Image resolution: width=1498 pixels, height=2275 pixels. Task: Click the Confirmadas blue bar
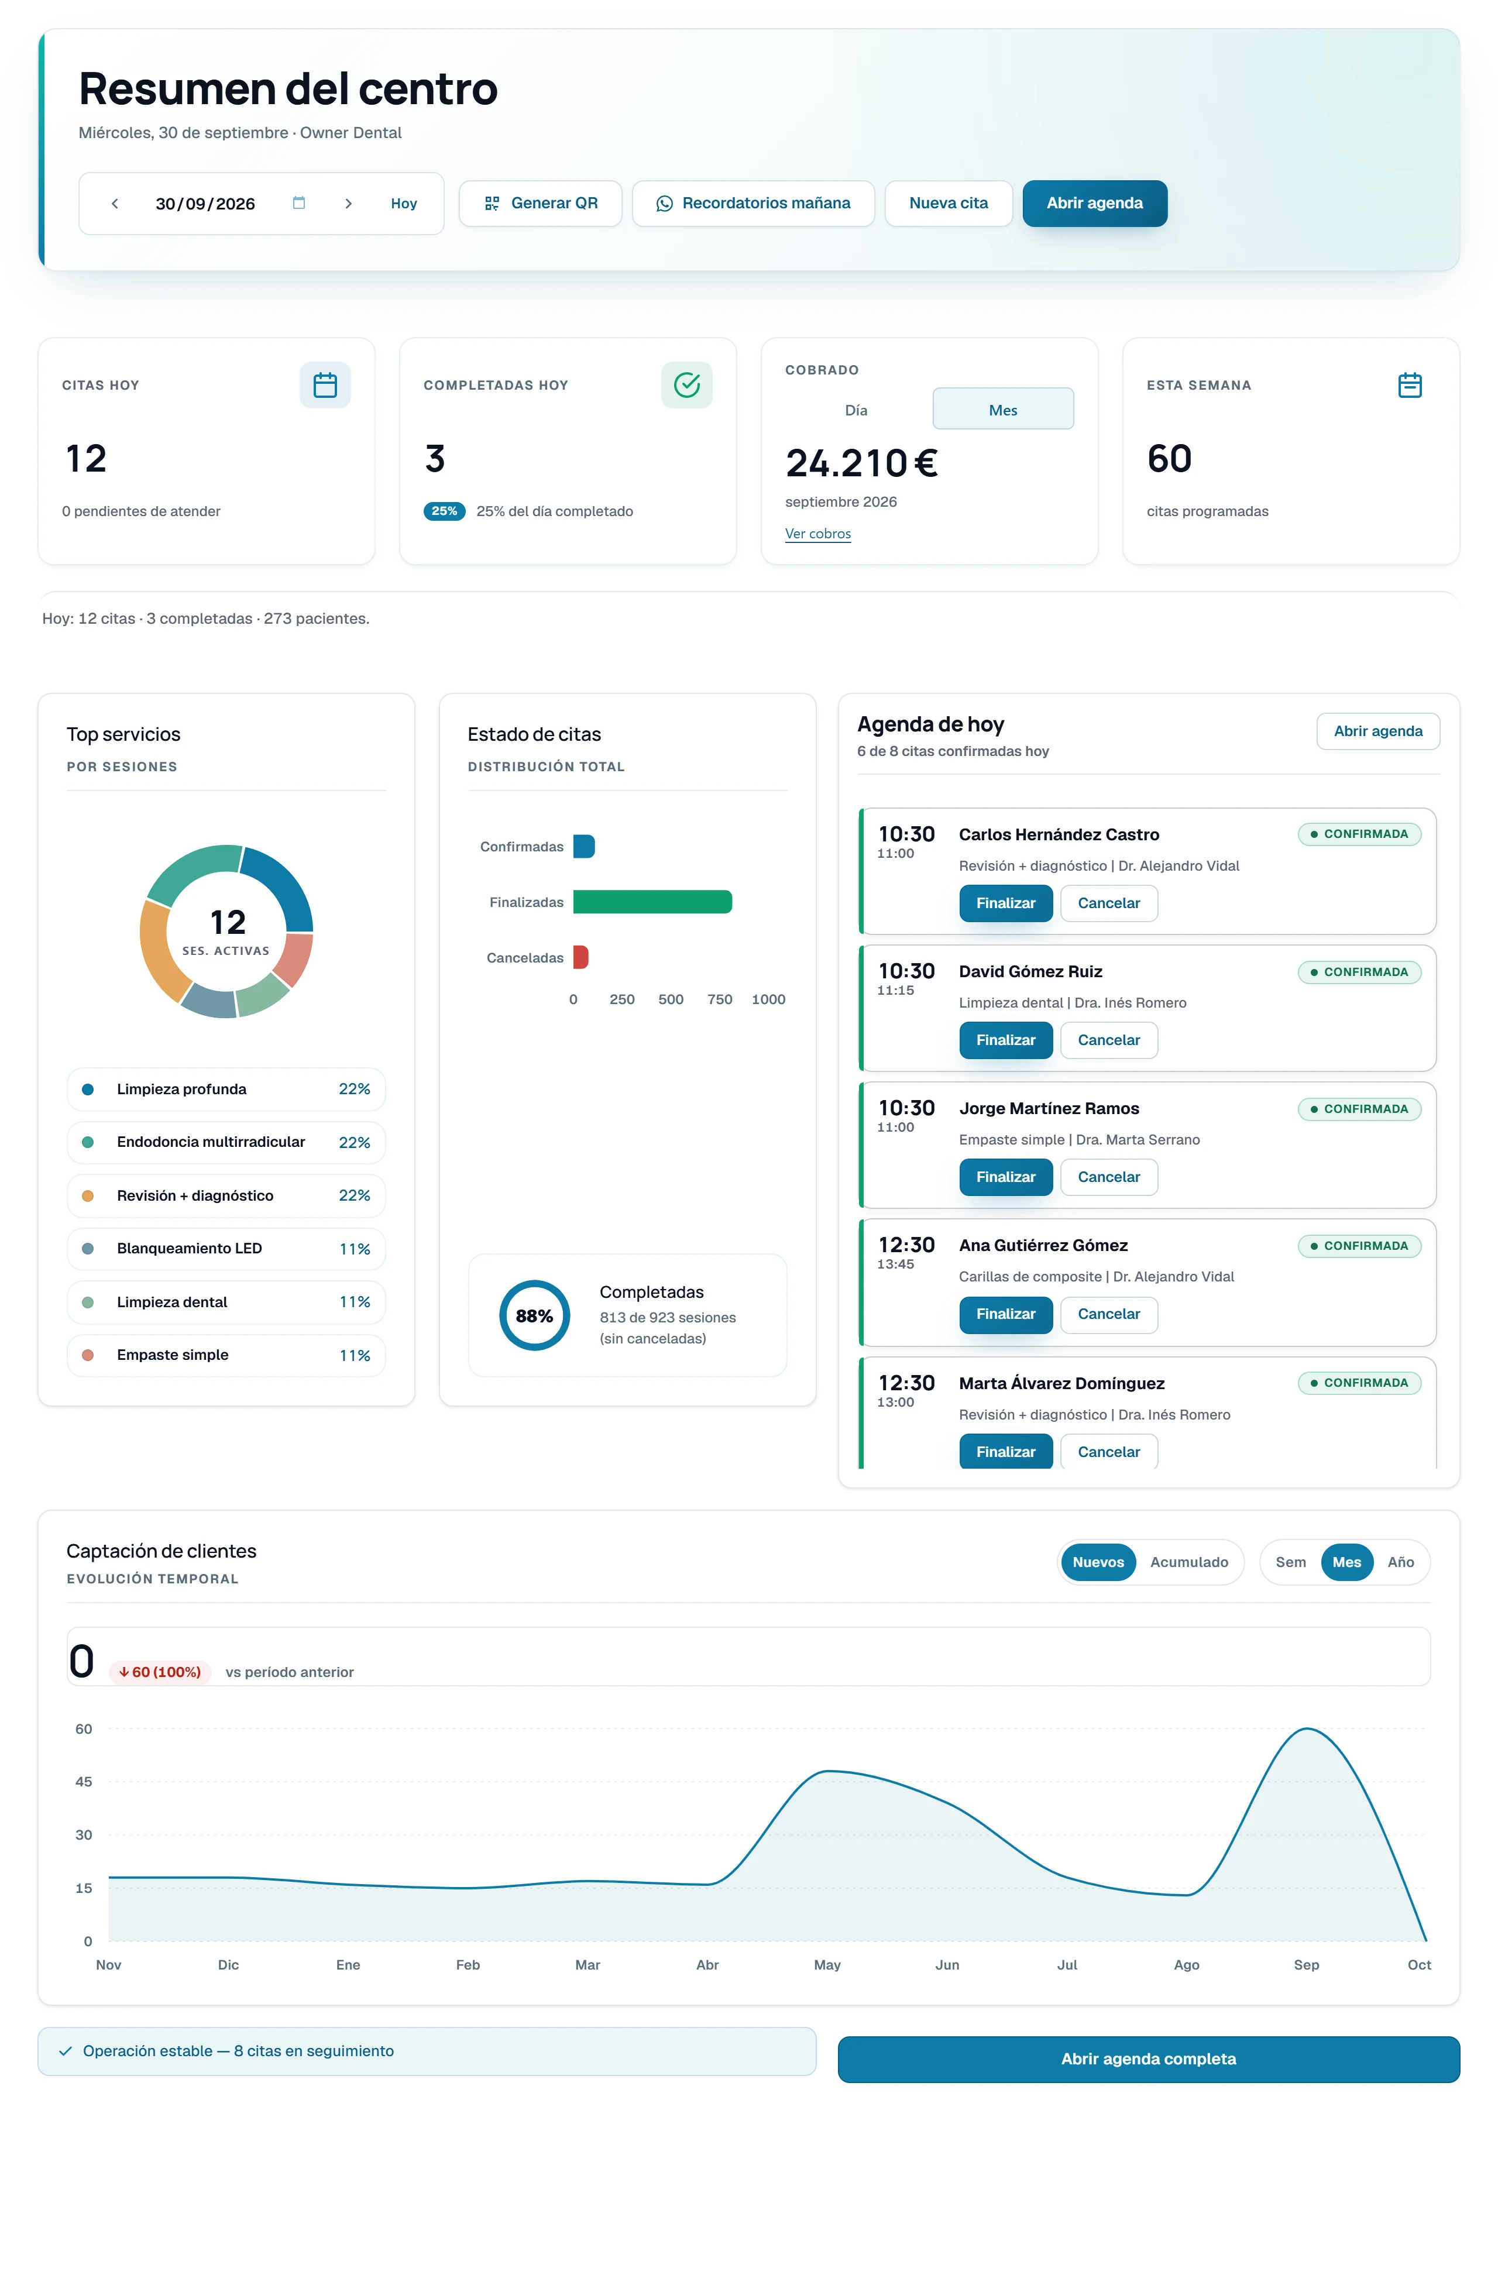[584, 847]
